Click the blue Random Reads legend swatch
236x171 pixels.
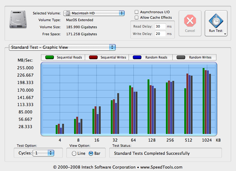pyautogui.click(x=137, y=57)
